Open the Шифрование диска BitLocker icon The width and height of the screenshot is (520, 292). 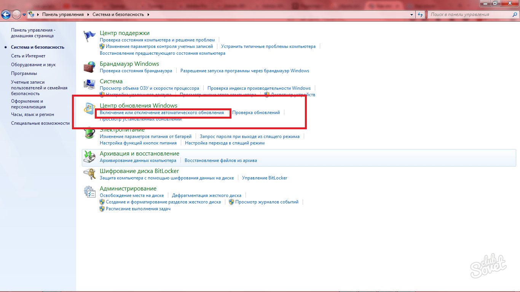point(89,175)
